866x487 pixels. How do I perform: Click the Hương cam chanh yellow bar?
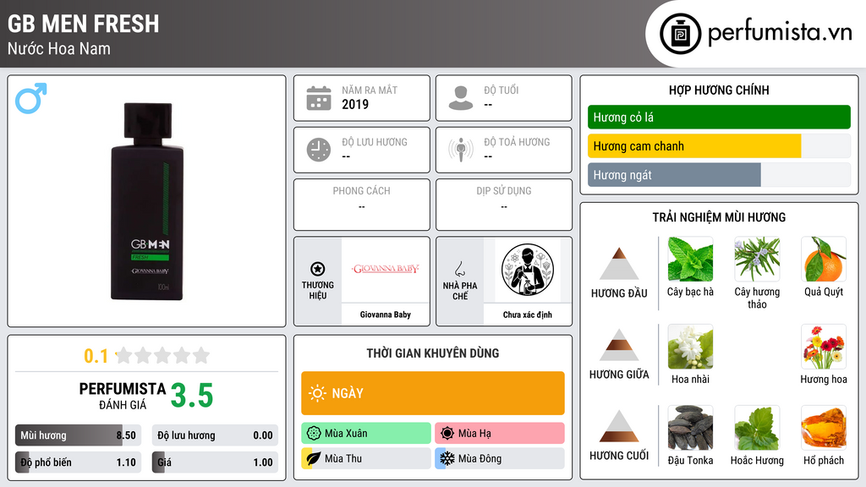(694, 146)
